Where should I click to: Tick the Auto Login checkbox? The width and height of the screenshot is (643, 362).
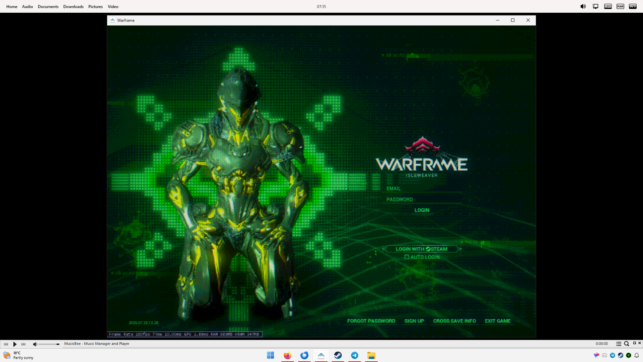click(407, 257)
